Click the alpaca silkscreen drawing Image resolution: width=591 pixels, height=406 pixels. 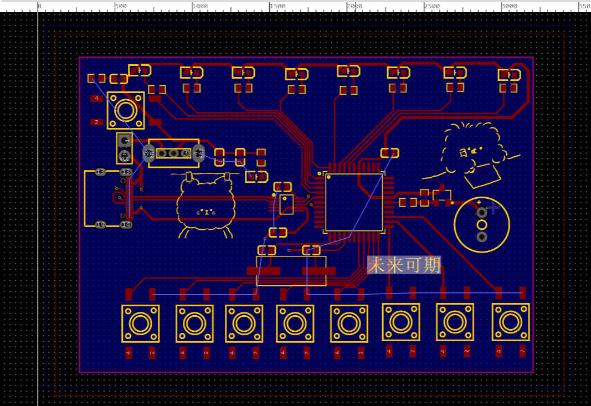click(x=205, y=205)
